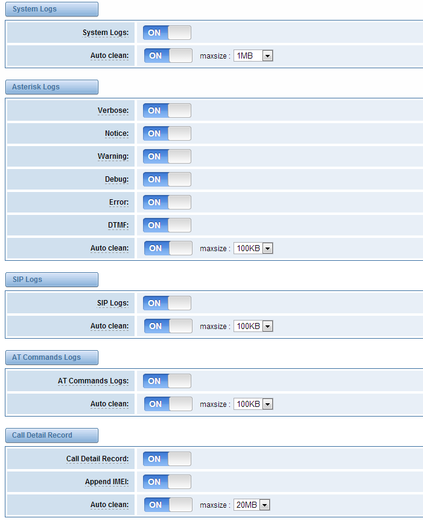The height and width of the screenshot is (521, 423).
Task: Click the 'Call Detail Record:' field label
Action: 98,459
